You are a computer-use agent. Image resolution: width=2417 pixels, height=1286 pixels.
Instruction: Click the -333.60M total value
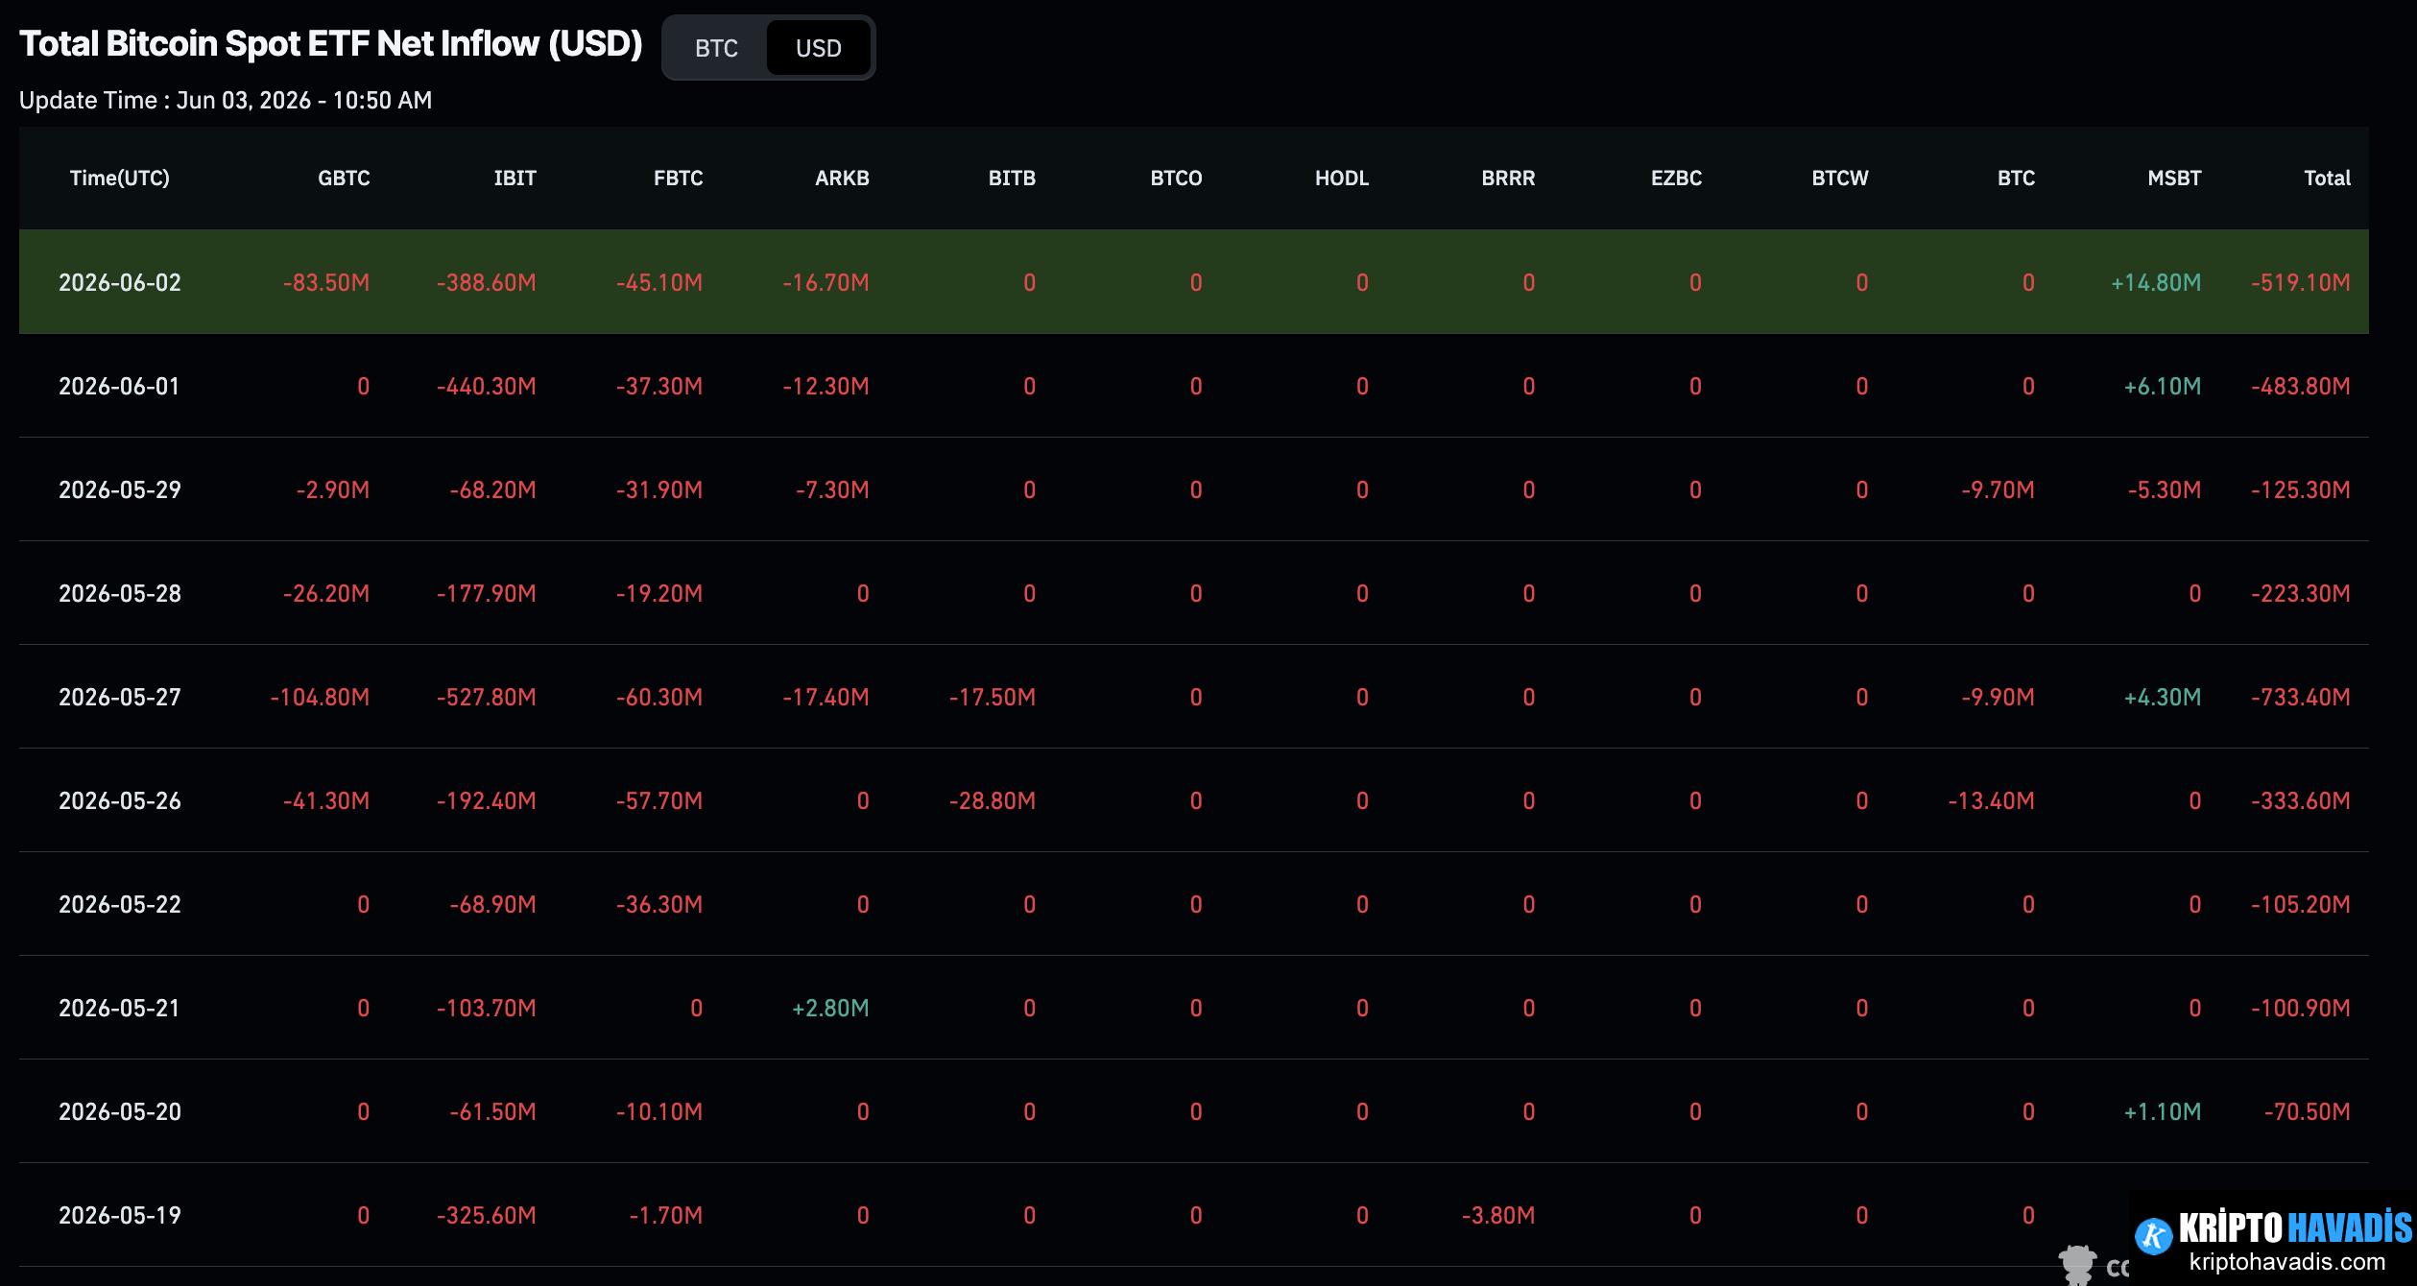pyautogui.click(x=2301, y=800)
